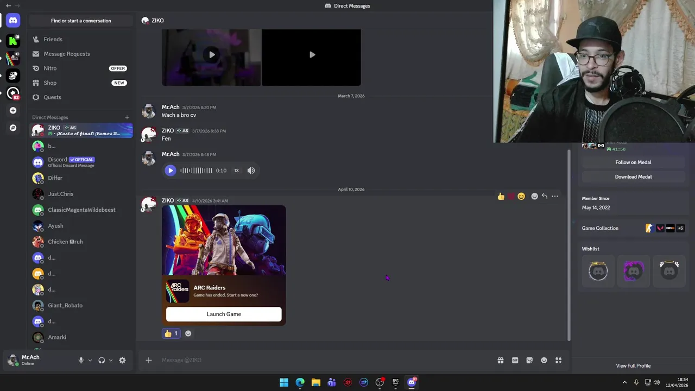Viewport: 695px width, 391px height.
Task: Toggle thumbs up reaction with count 1
Action: (171, 333)
